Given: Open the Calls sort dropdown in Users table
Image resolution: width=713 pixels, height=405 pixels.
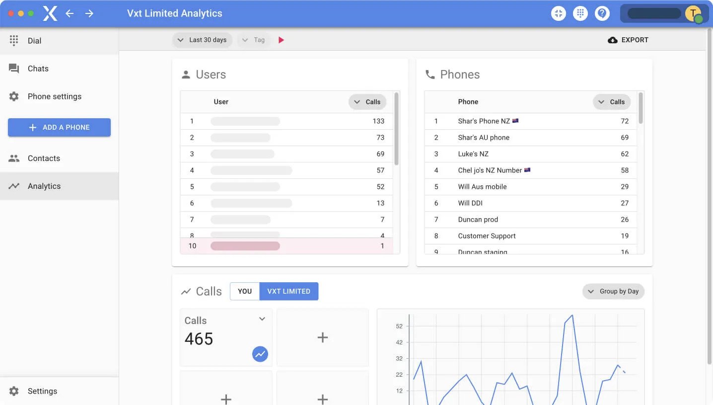Looking at the screenshot, I should click(367, 102).
